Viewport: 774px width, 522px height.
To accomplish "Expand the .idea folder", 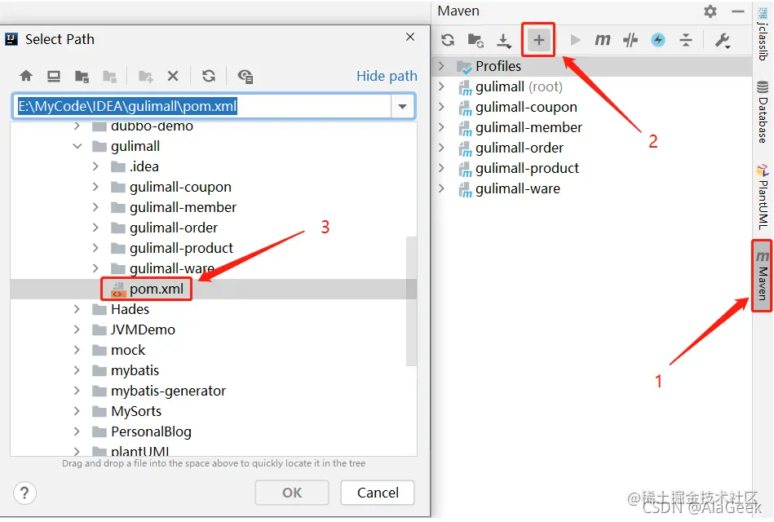I will (95, 167).
